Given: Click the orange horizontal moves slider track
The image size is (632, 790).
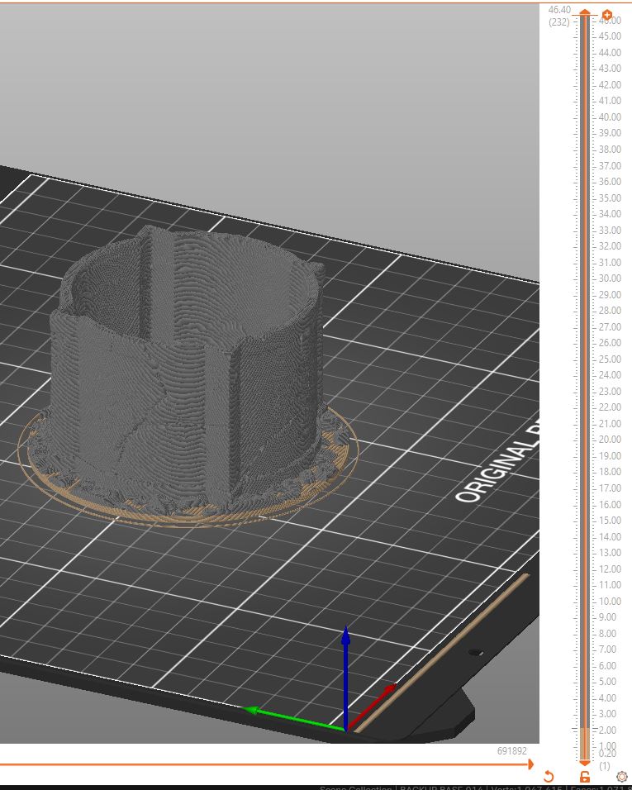Looking at the screenshot, I should tap(248, 764).
